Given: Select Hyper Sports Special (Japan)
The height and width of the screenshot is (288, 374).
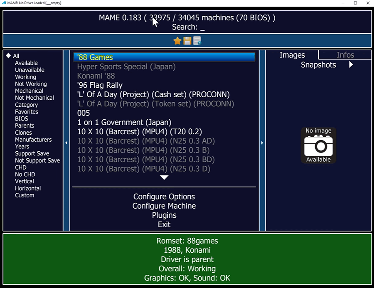Looking at the screenshot, I should [x=126, y=66].
